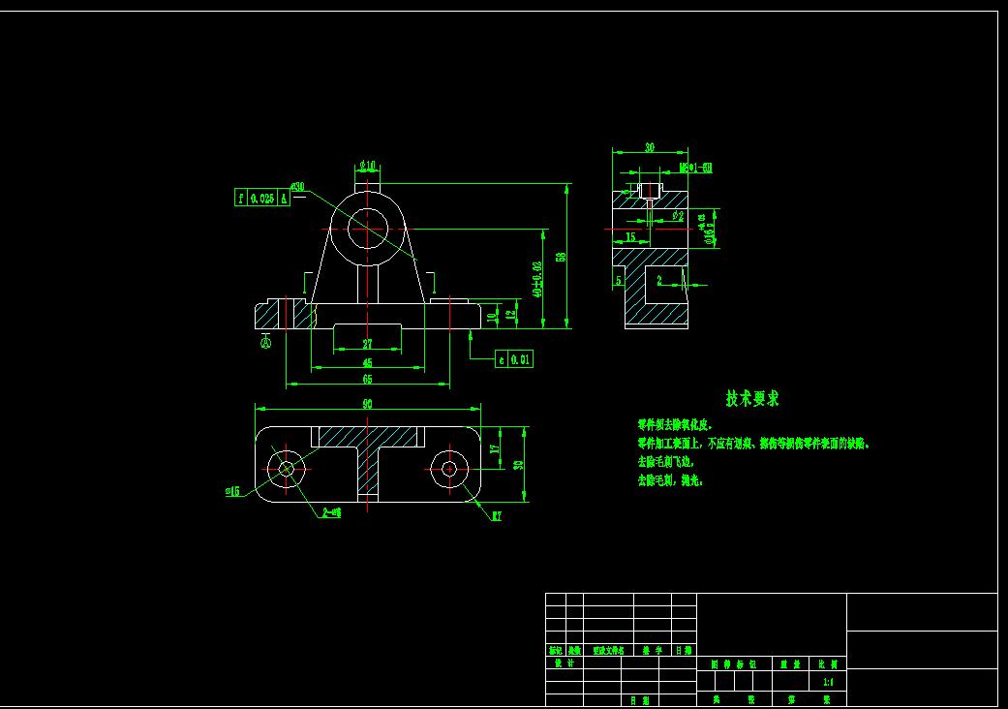Screen dimensions: 1008x709
Task: Click the right bolt hole center in plan view
Action: point(449,469)
